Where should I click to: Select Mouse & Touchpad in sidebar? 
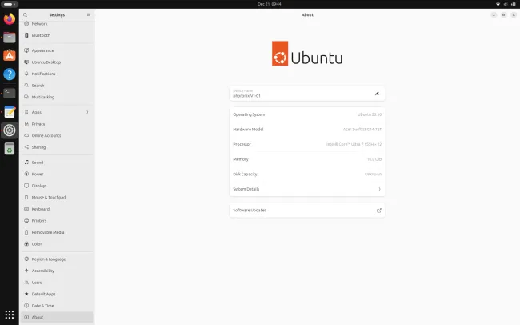[48, 197]
